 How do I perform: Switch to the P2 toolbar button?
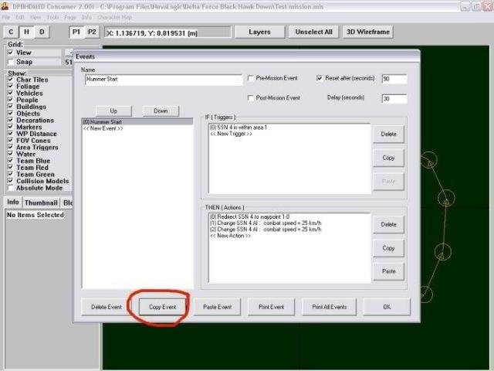tap(92, 32)
